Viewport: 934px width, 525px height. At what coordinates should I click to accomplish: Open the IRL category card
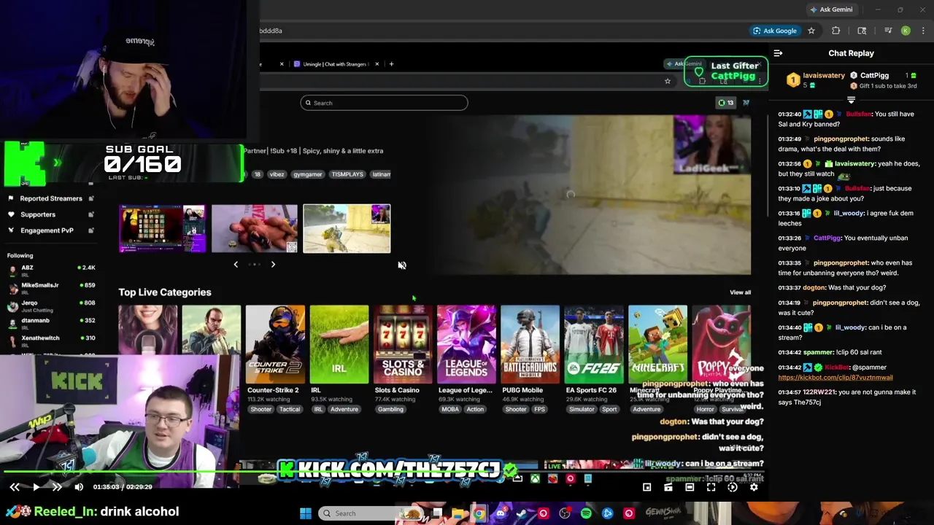[339, 344]
